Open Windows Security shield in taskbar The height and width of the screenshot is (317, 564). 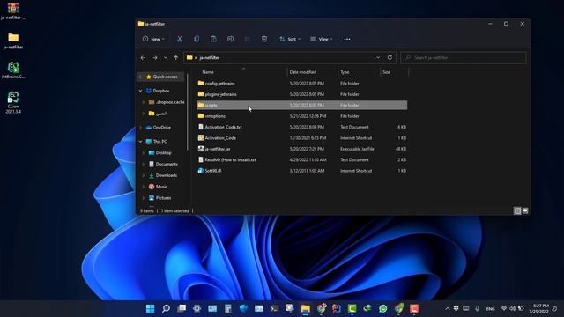[x=243, y=308]
